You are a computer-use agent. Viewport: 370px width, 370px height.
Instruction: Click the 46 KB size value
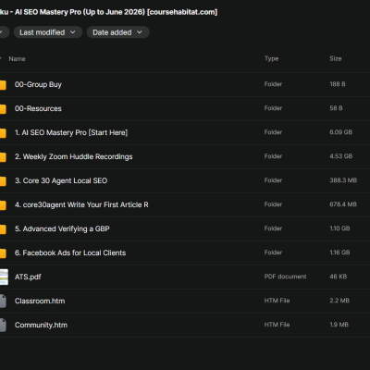338,277
